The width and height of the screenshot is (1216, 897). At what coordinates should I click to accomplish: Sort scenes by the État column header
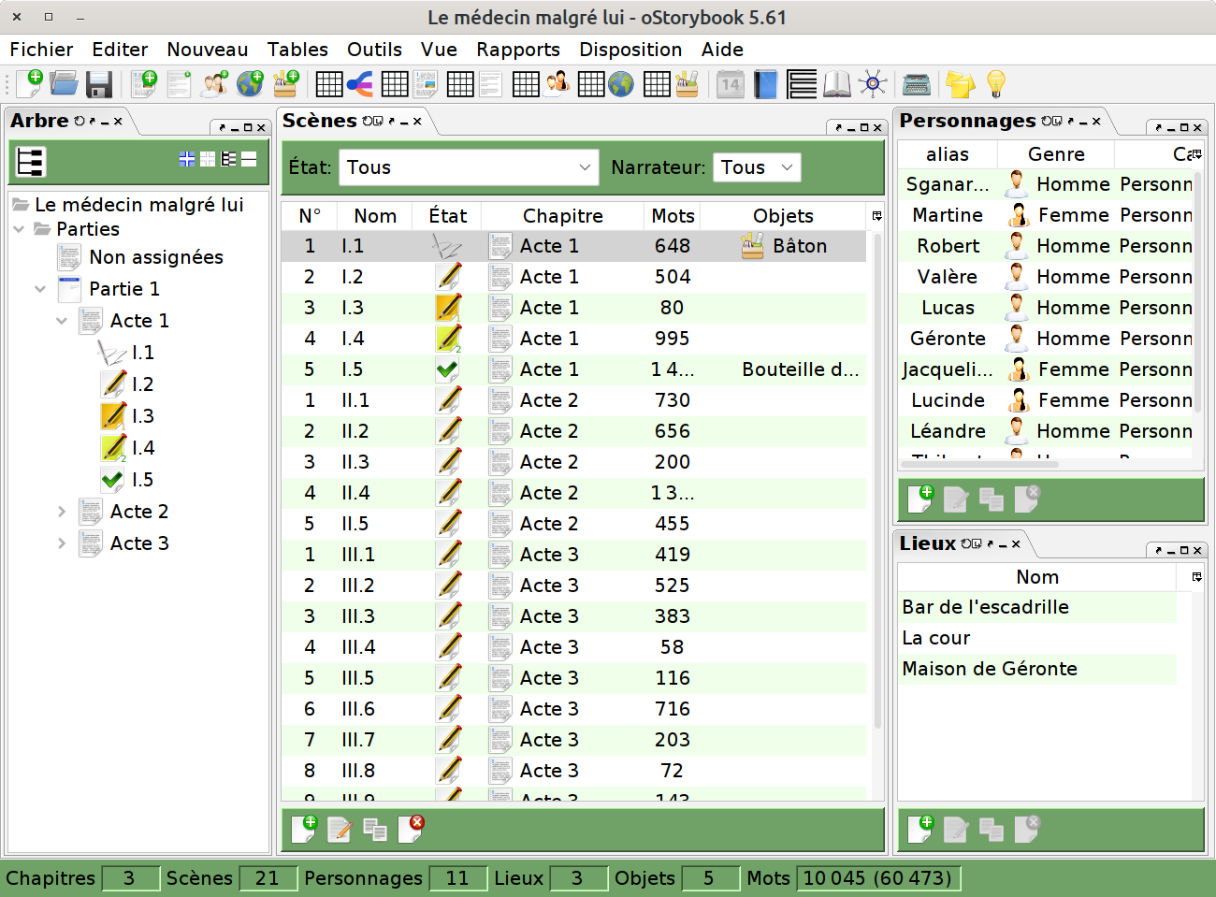448,216
